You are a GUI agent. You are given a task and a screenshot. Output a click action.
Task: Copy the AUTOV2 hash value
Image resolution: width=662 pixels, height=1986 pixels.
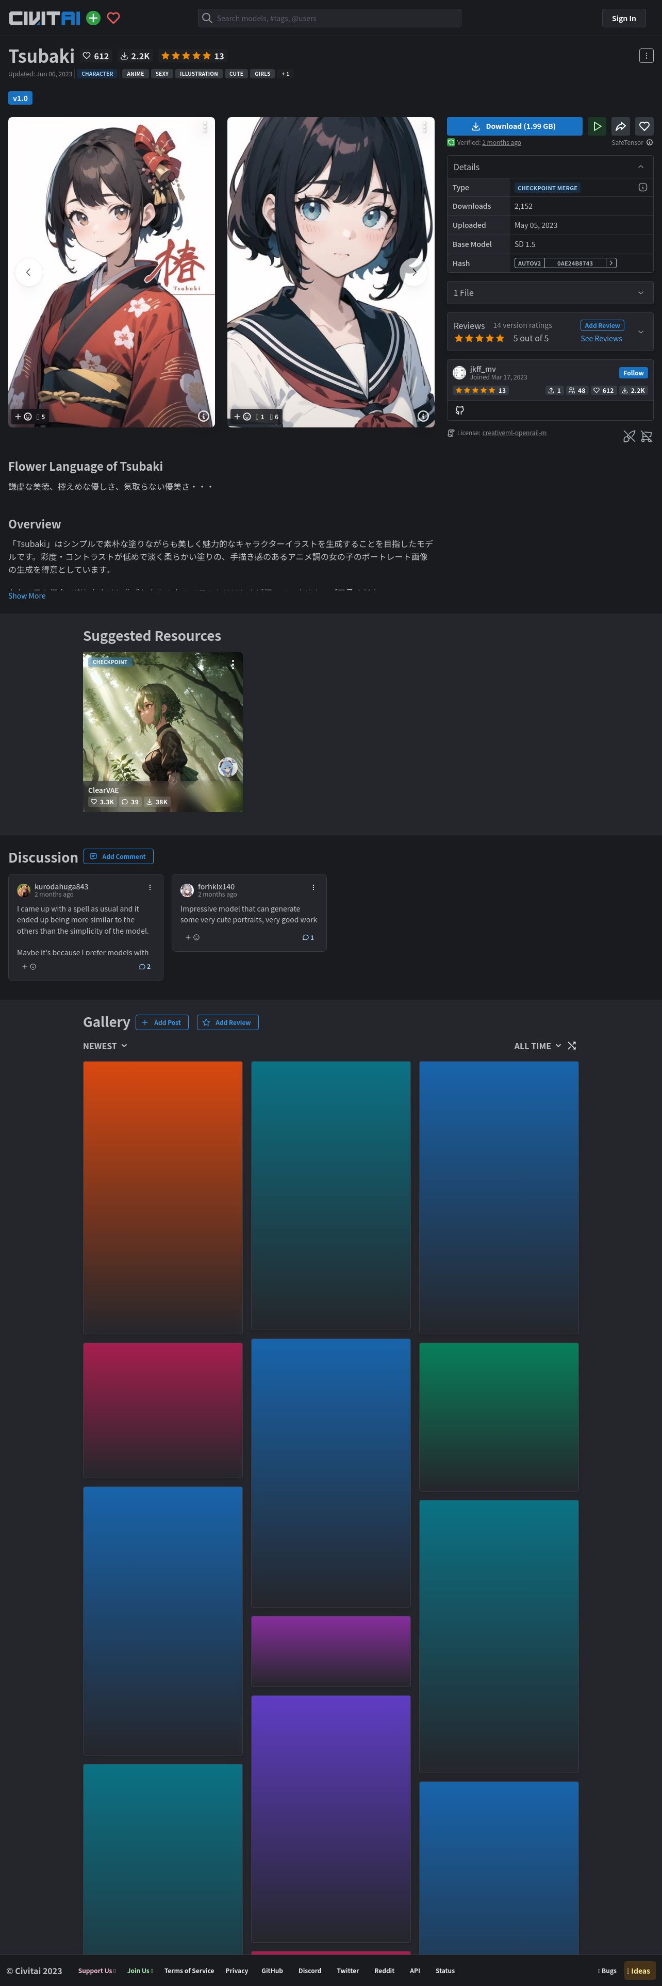point(575,263)
